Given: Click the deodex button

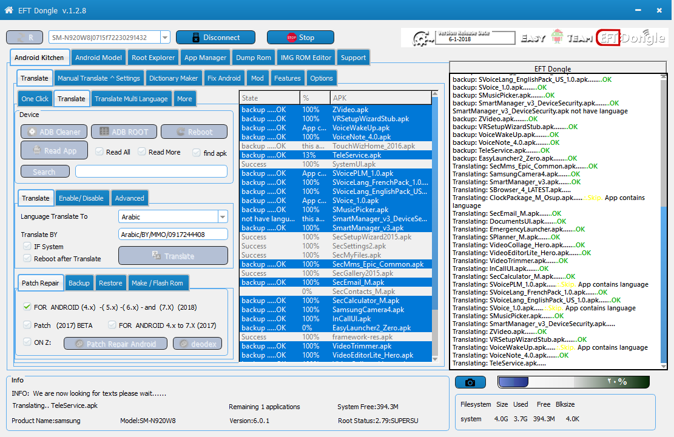Looking at the screenshot, I should [198, 344].
